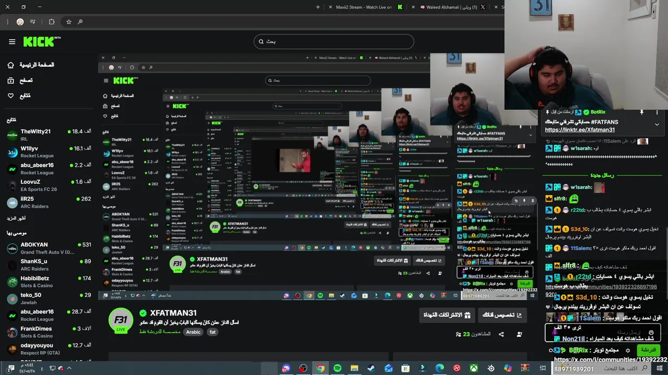Select HabibiBetz Slots & Casino channel

(49, 282)
